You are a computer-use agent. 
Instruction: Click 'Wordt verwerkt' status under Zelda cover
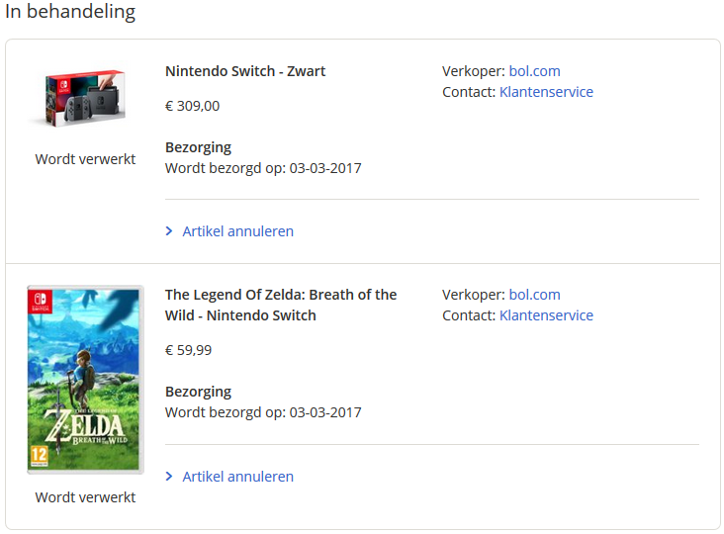[x=85, y=497]
